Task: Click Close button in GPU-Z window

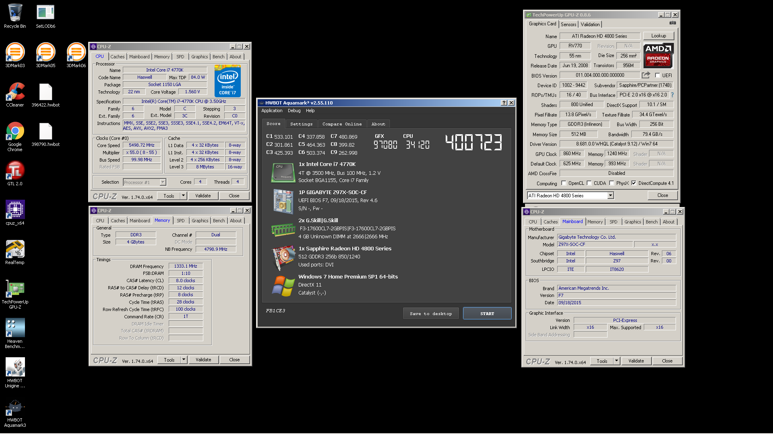Action: (x=663, y=195)
